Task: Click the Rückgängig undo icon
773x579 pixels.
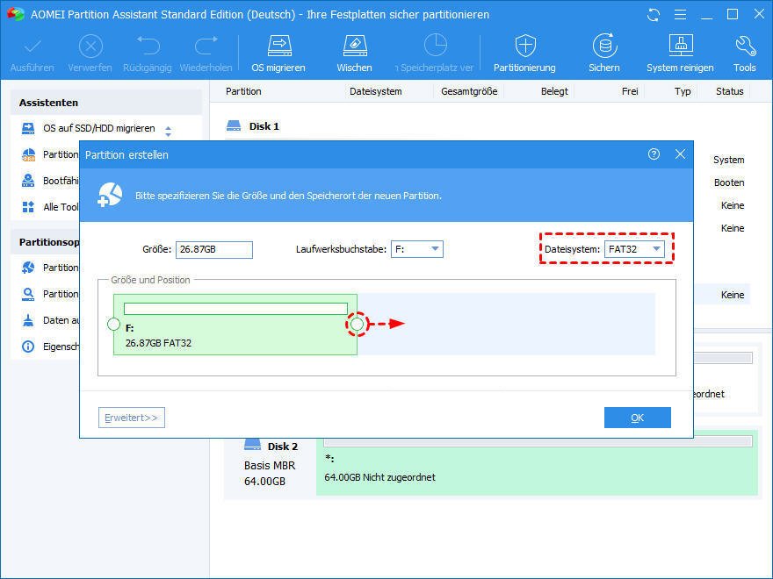Action: (148, 46)
